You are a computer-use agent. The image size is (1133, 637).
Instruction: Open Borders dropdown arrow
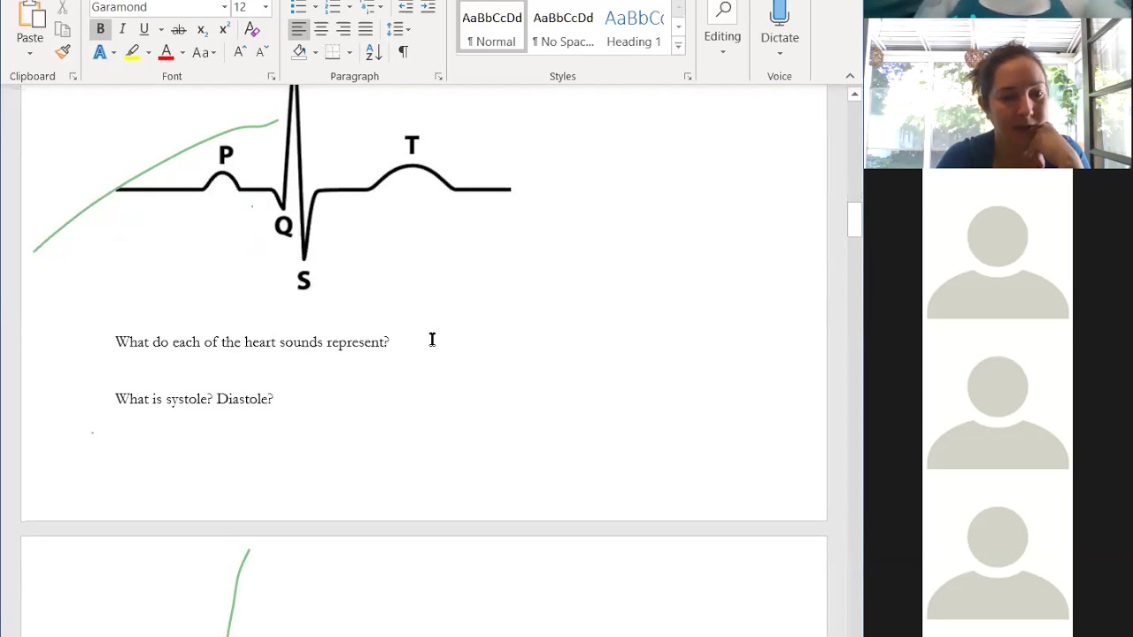click(x=349, y=53)
